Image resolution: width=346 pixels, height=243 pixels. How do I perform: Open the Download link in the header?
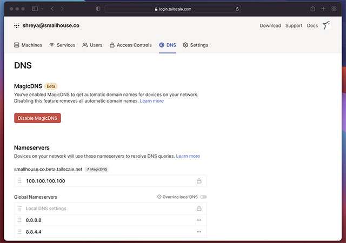(x=270, y=25)
